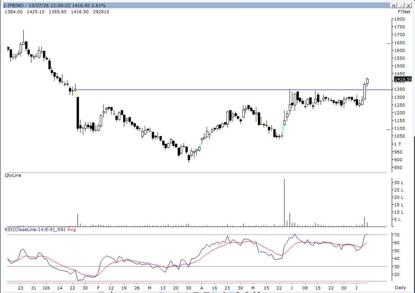The width and height of the screenshot is (415, 293).
Task: Click the 20 level on RSI axis
Action: [x=397, y=274]
